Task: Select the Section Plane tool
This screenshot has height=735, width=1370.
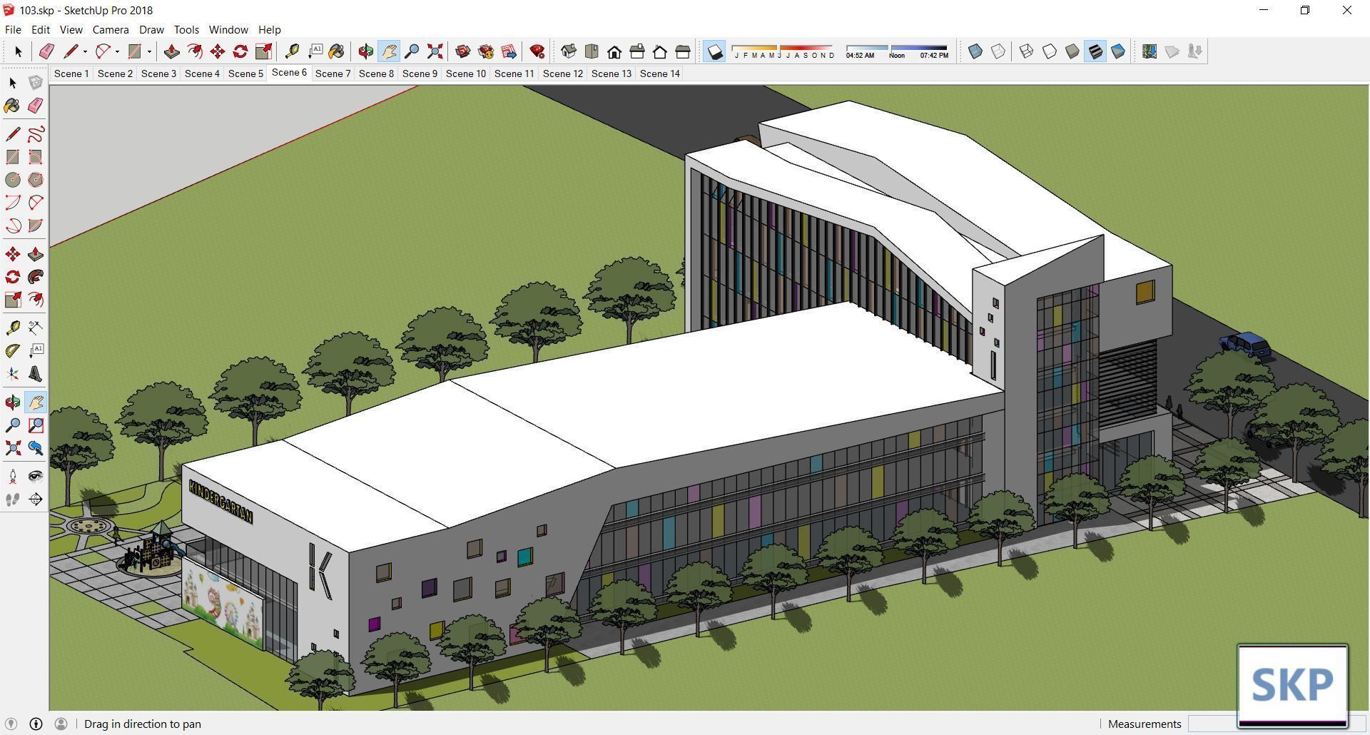Action: (36, 500)
